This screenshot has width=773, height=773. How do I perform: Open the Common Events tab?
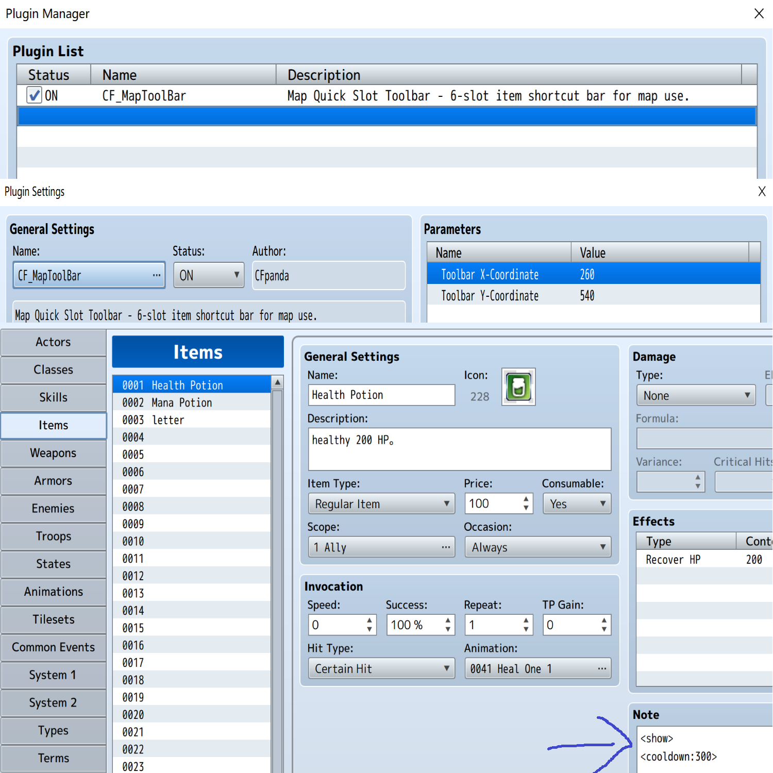(x=53, y=648)
